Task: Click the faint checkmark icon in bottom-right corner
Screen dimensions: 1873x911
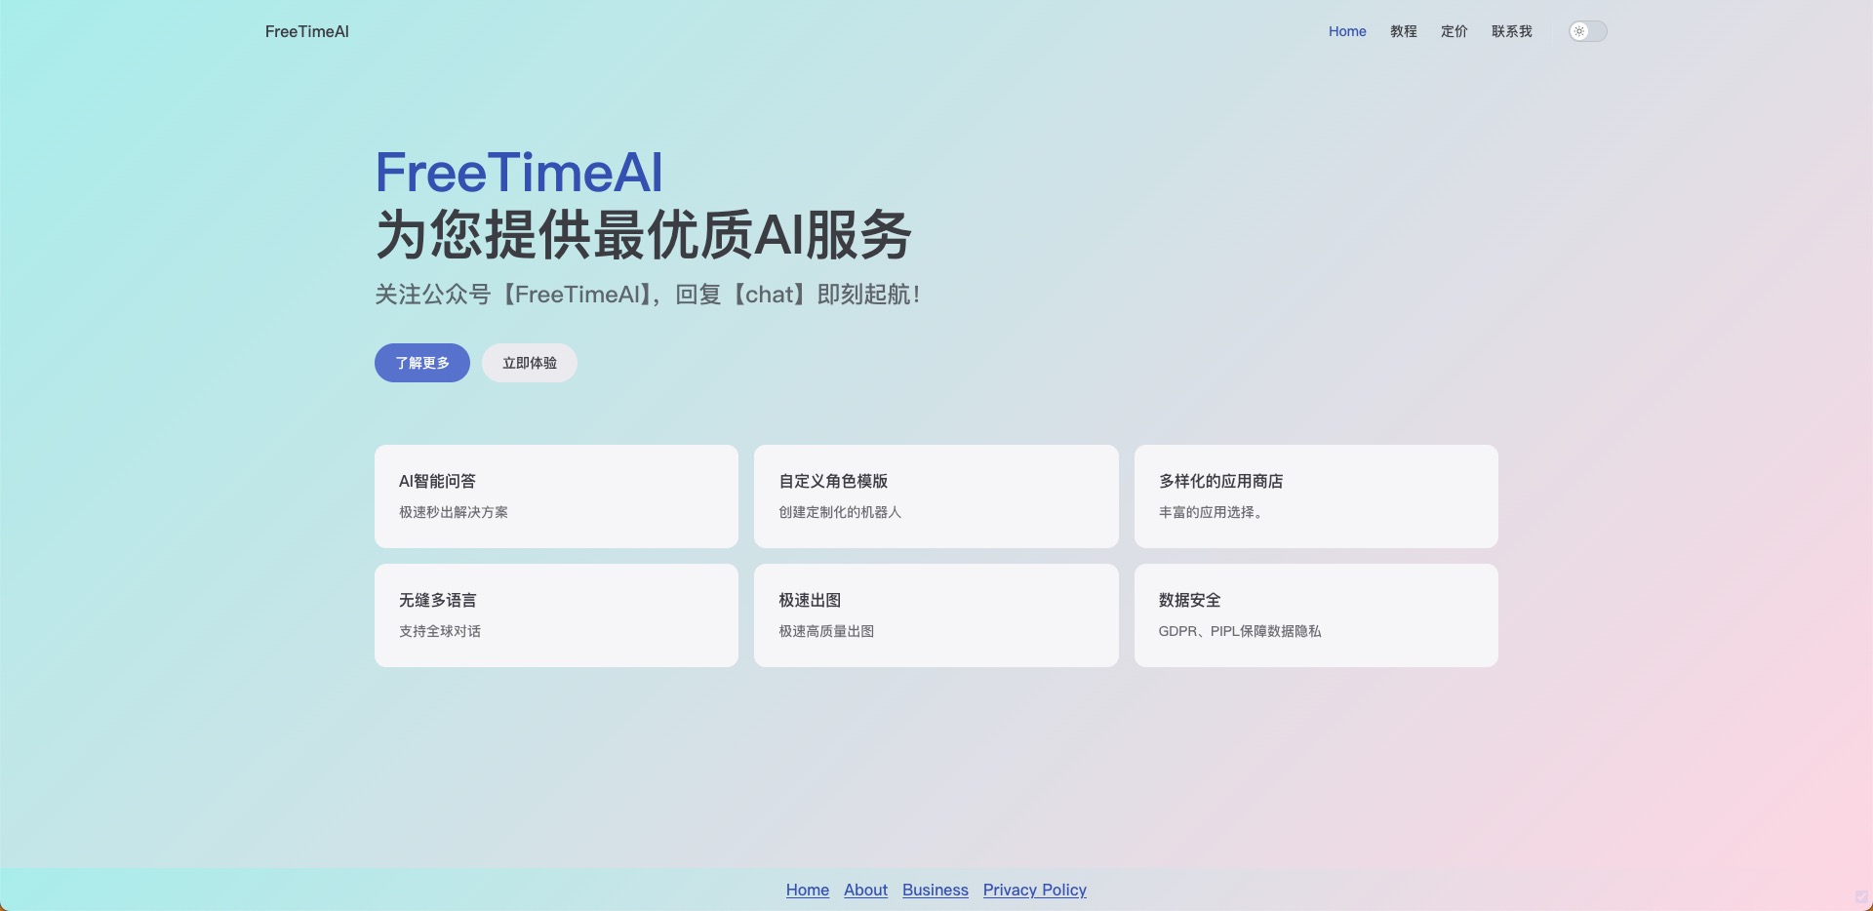Action: pyautogui.click(x=1861, y=897)
